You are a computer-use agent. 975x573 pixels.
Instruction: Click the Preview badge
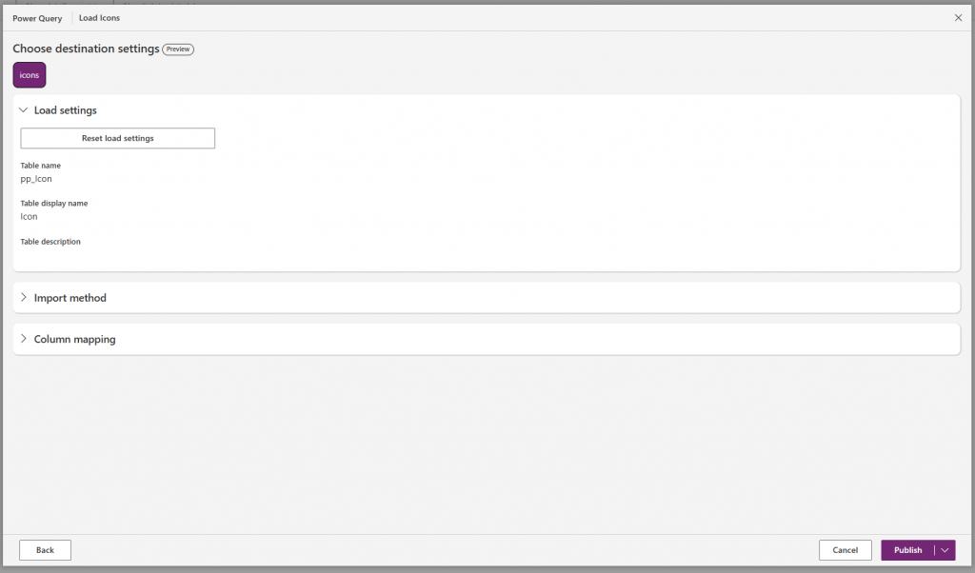[x=178, y=49]
